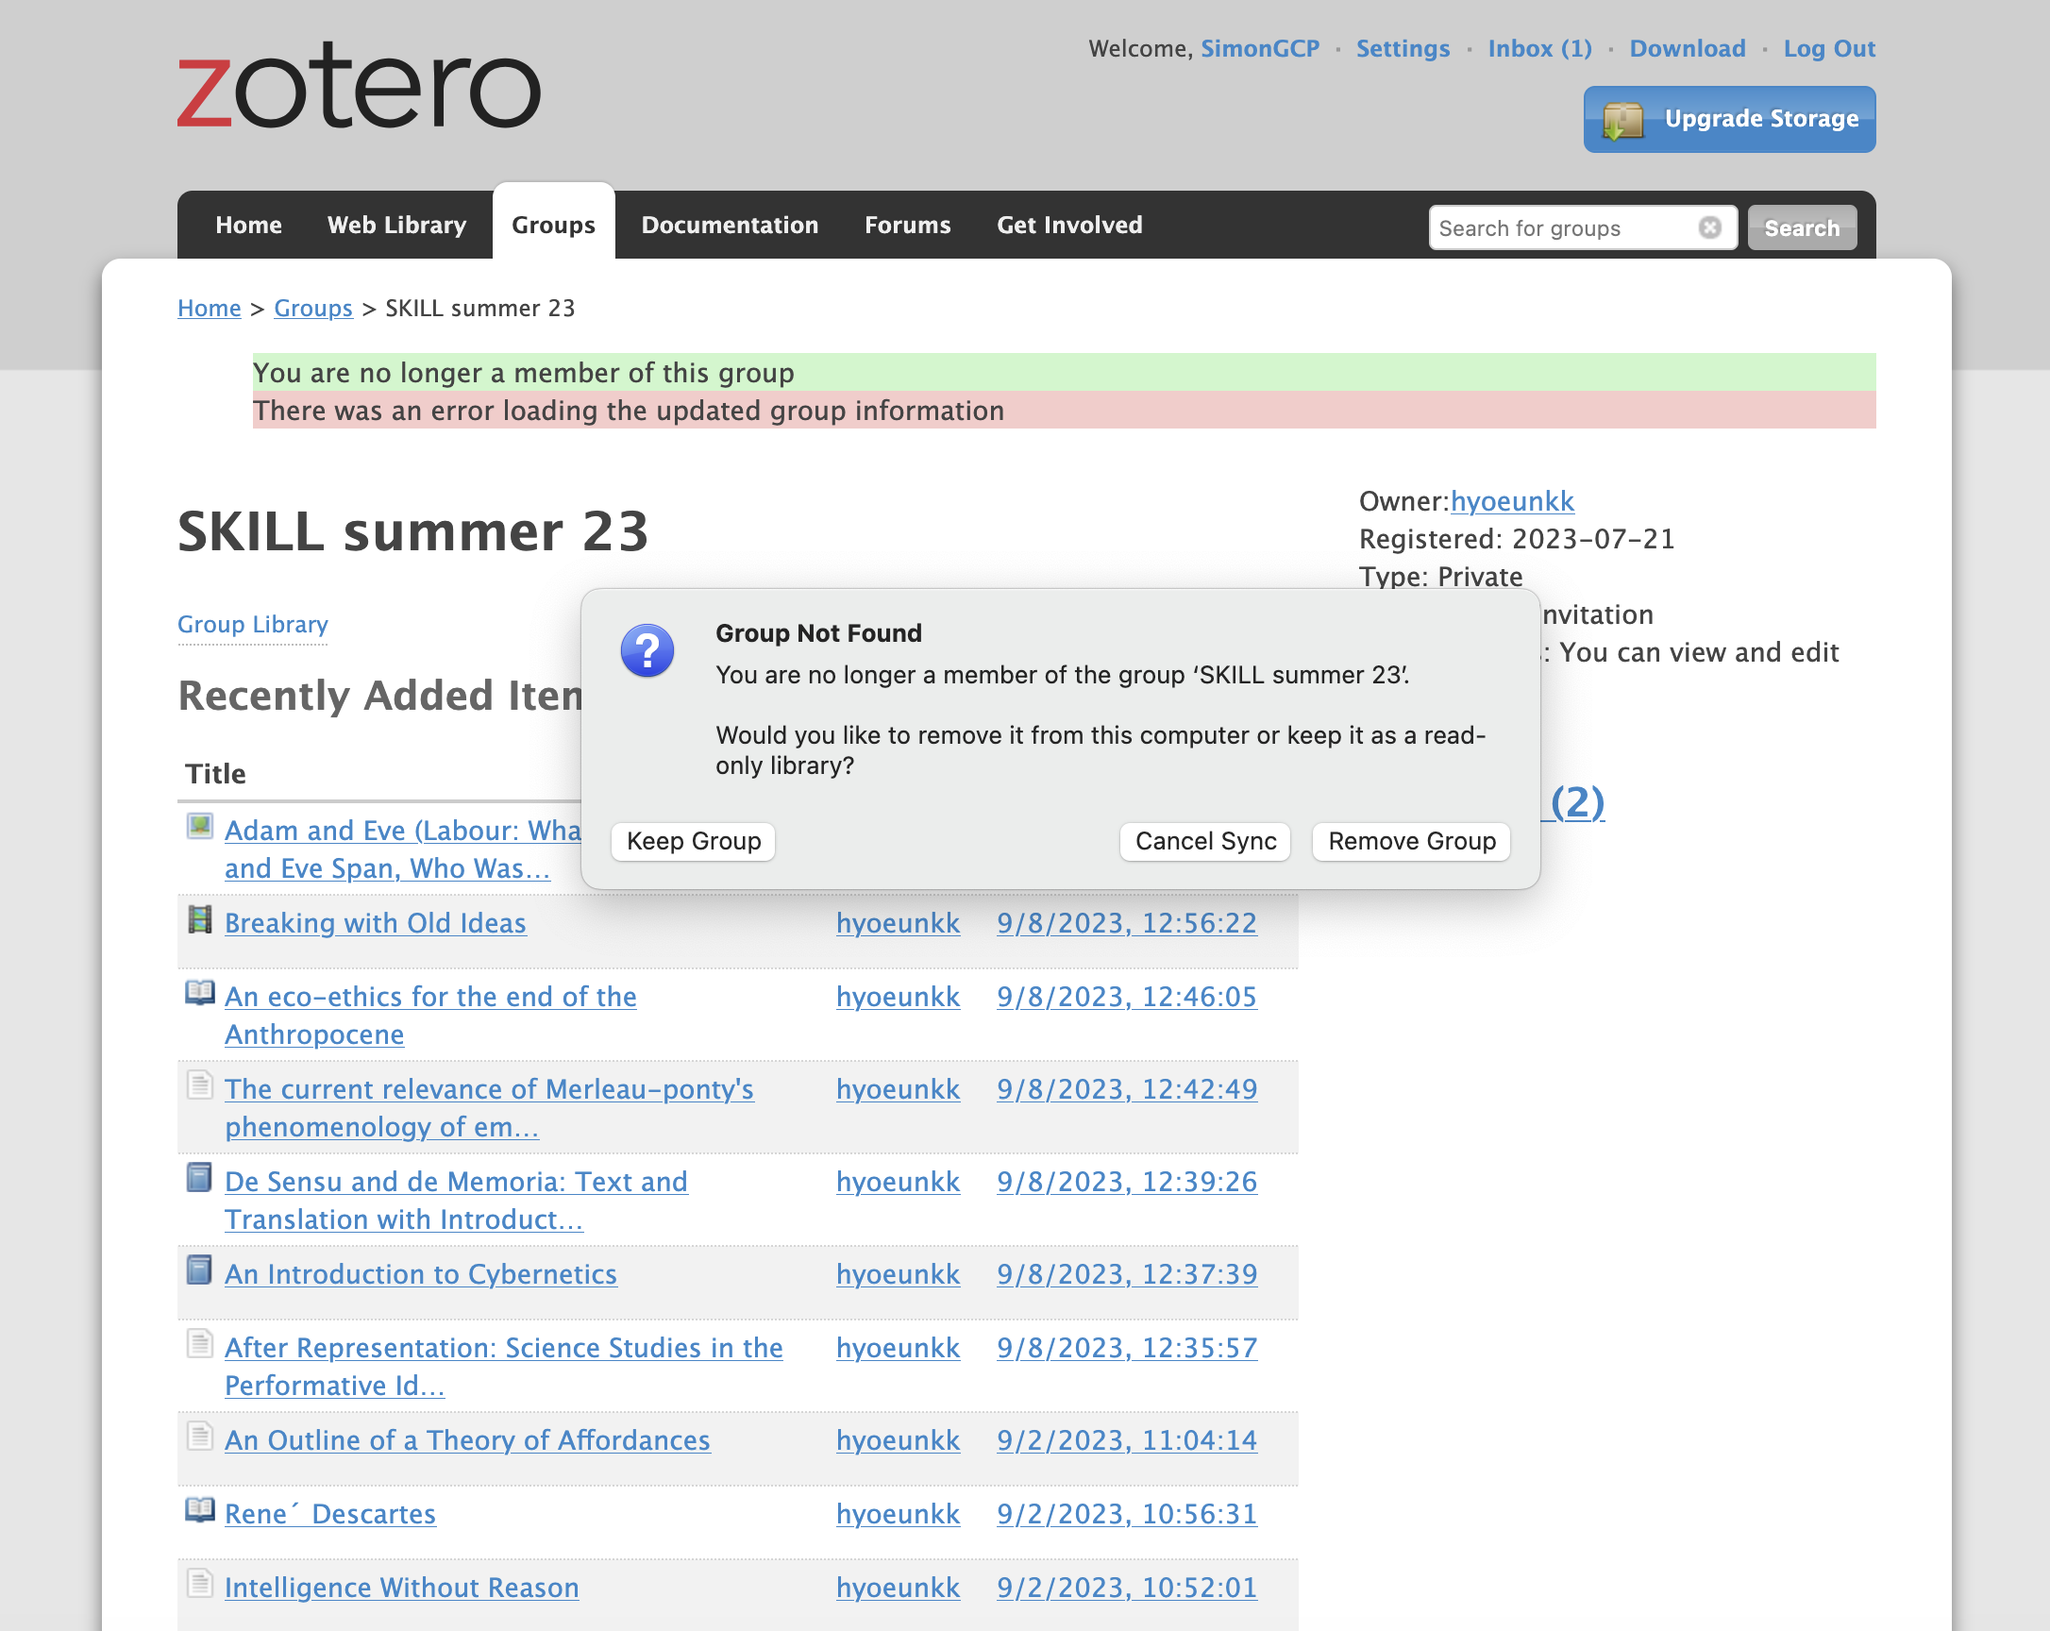2050x1631 pixels.
Task: Open the Group Library link
Action: click(x=253, y=625)
